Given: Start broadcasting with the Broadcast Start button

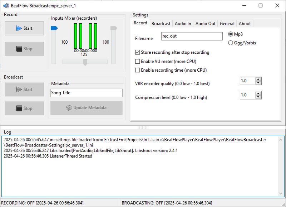Looking at the screenshot, I should (24, 90).
